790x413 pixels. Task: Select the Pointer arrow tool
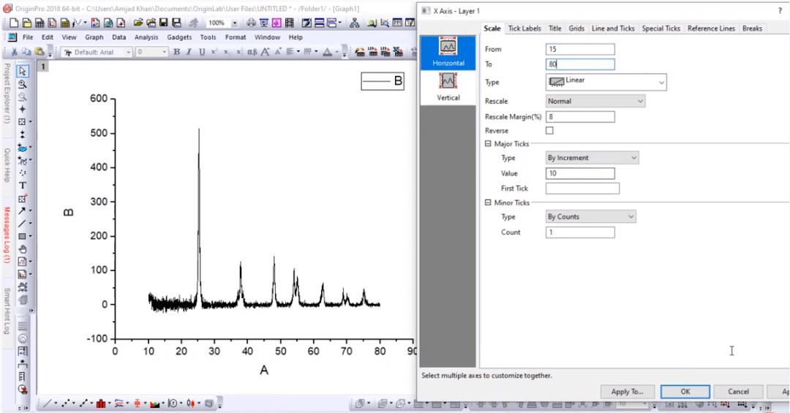[x=23, y=72]
